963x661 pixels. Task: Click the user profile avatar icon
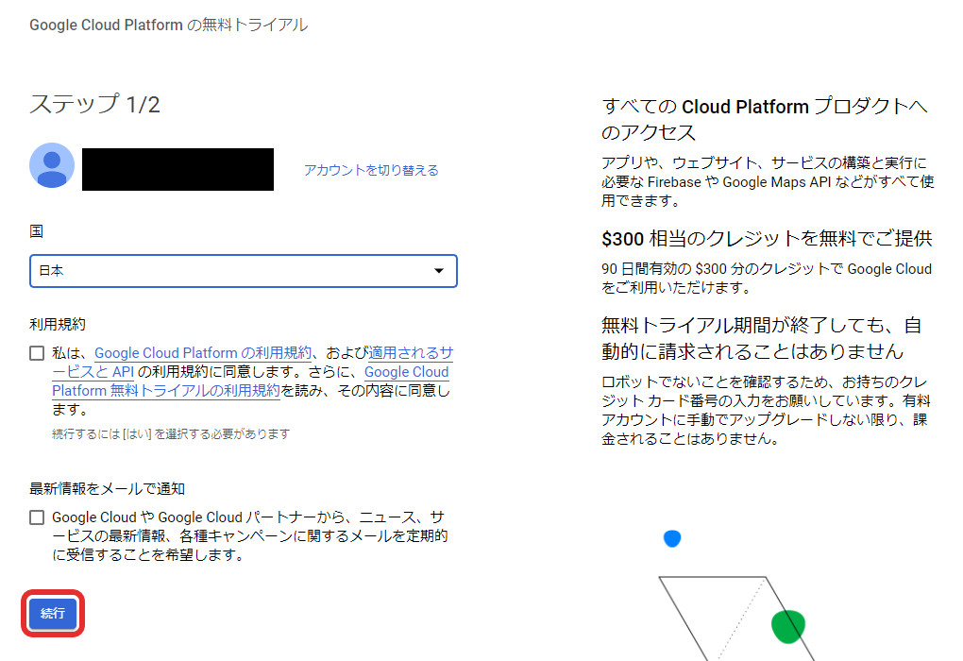coord(52,166)
